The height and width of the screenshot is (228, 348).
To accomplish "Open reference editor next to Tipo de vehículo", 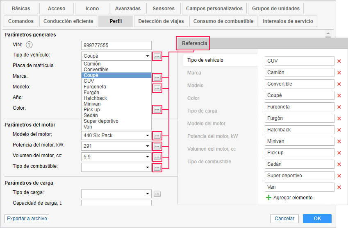I will tap(157, 56).
